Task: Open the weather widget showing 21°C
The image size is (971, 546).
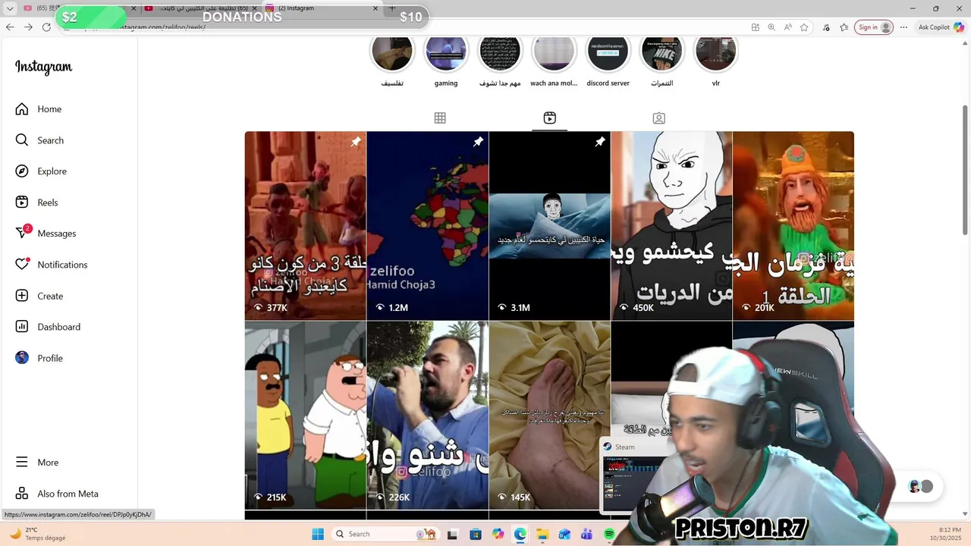Action: (x=38, y=534)
